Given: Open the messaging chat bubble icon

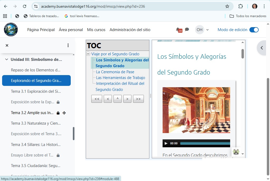Looking at the screenshot, I should coord(187,30).
